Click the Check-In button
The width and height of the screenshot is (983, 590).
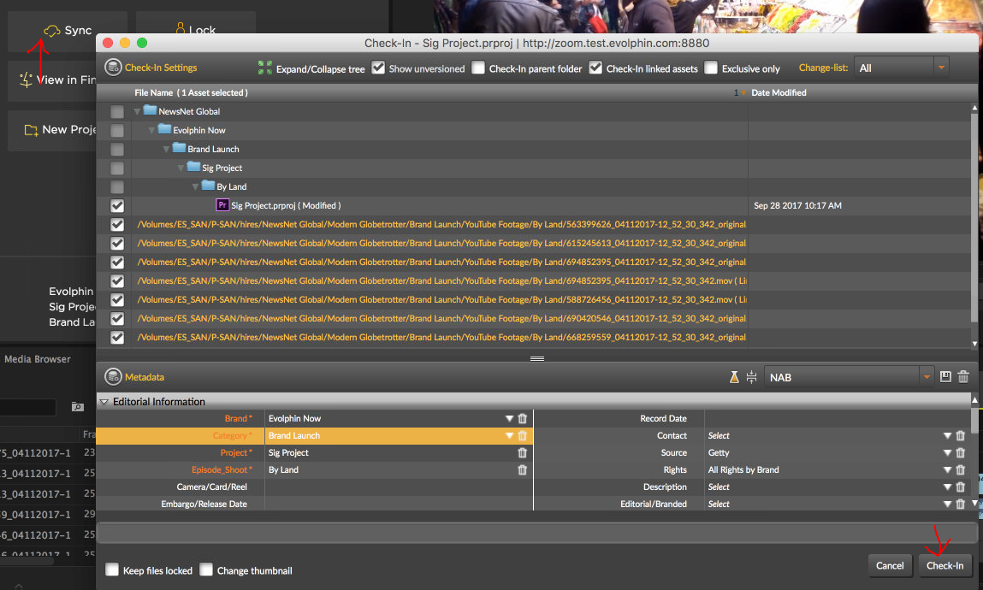pos(945,565)
